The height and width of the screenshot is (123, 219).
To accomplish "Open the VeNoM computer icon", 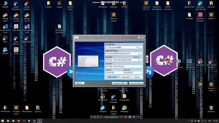I will pos(5,4).
